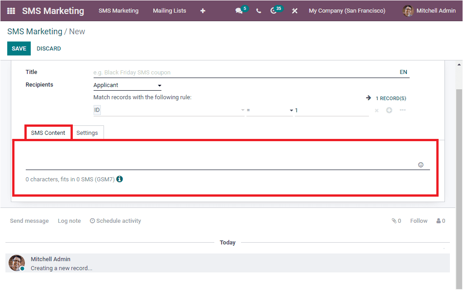Delete the ID filter rule with x icon
The image size is (463, 290).
coord(377,110)
